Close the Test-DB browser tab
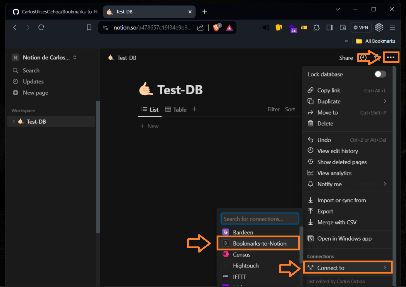Screen dimensions: 406x287 click(190, 12)
